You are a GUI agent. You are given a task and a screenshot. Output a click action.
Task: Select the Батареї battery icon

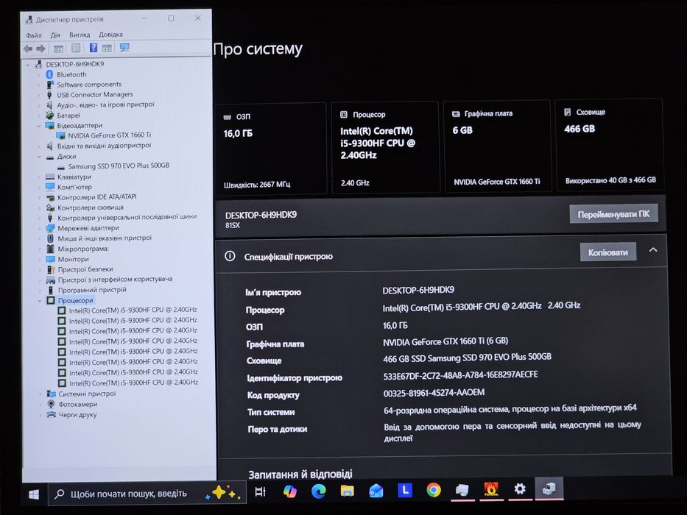pos(49,116)
